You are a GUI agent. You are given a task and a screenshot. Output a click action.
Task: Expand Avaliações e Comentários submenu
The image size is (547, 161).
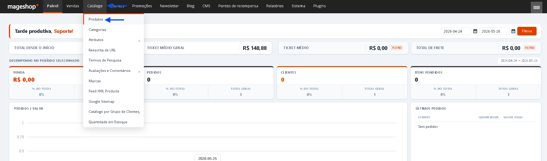pyautogui.click(x=139, y=72)
